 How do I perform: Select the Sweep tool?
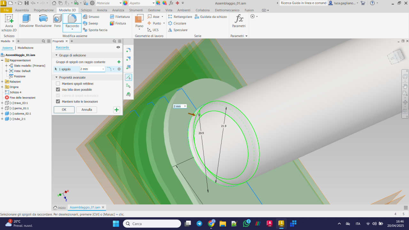point(92,23)
